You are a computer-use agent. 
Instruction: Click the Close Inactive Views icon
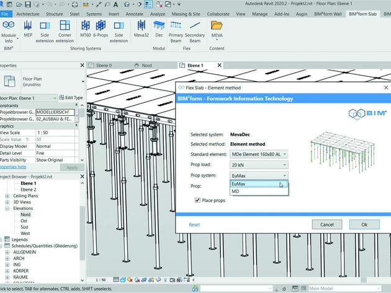(159, 4)
